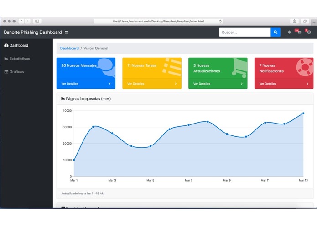Click the 3 Nuevas Actualizaciones text
The width and height of the screenshot is (317, 226).
point(207,68)
